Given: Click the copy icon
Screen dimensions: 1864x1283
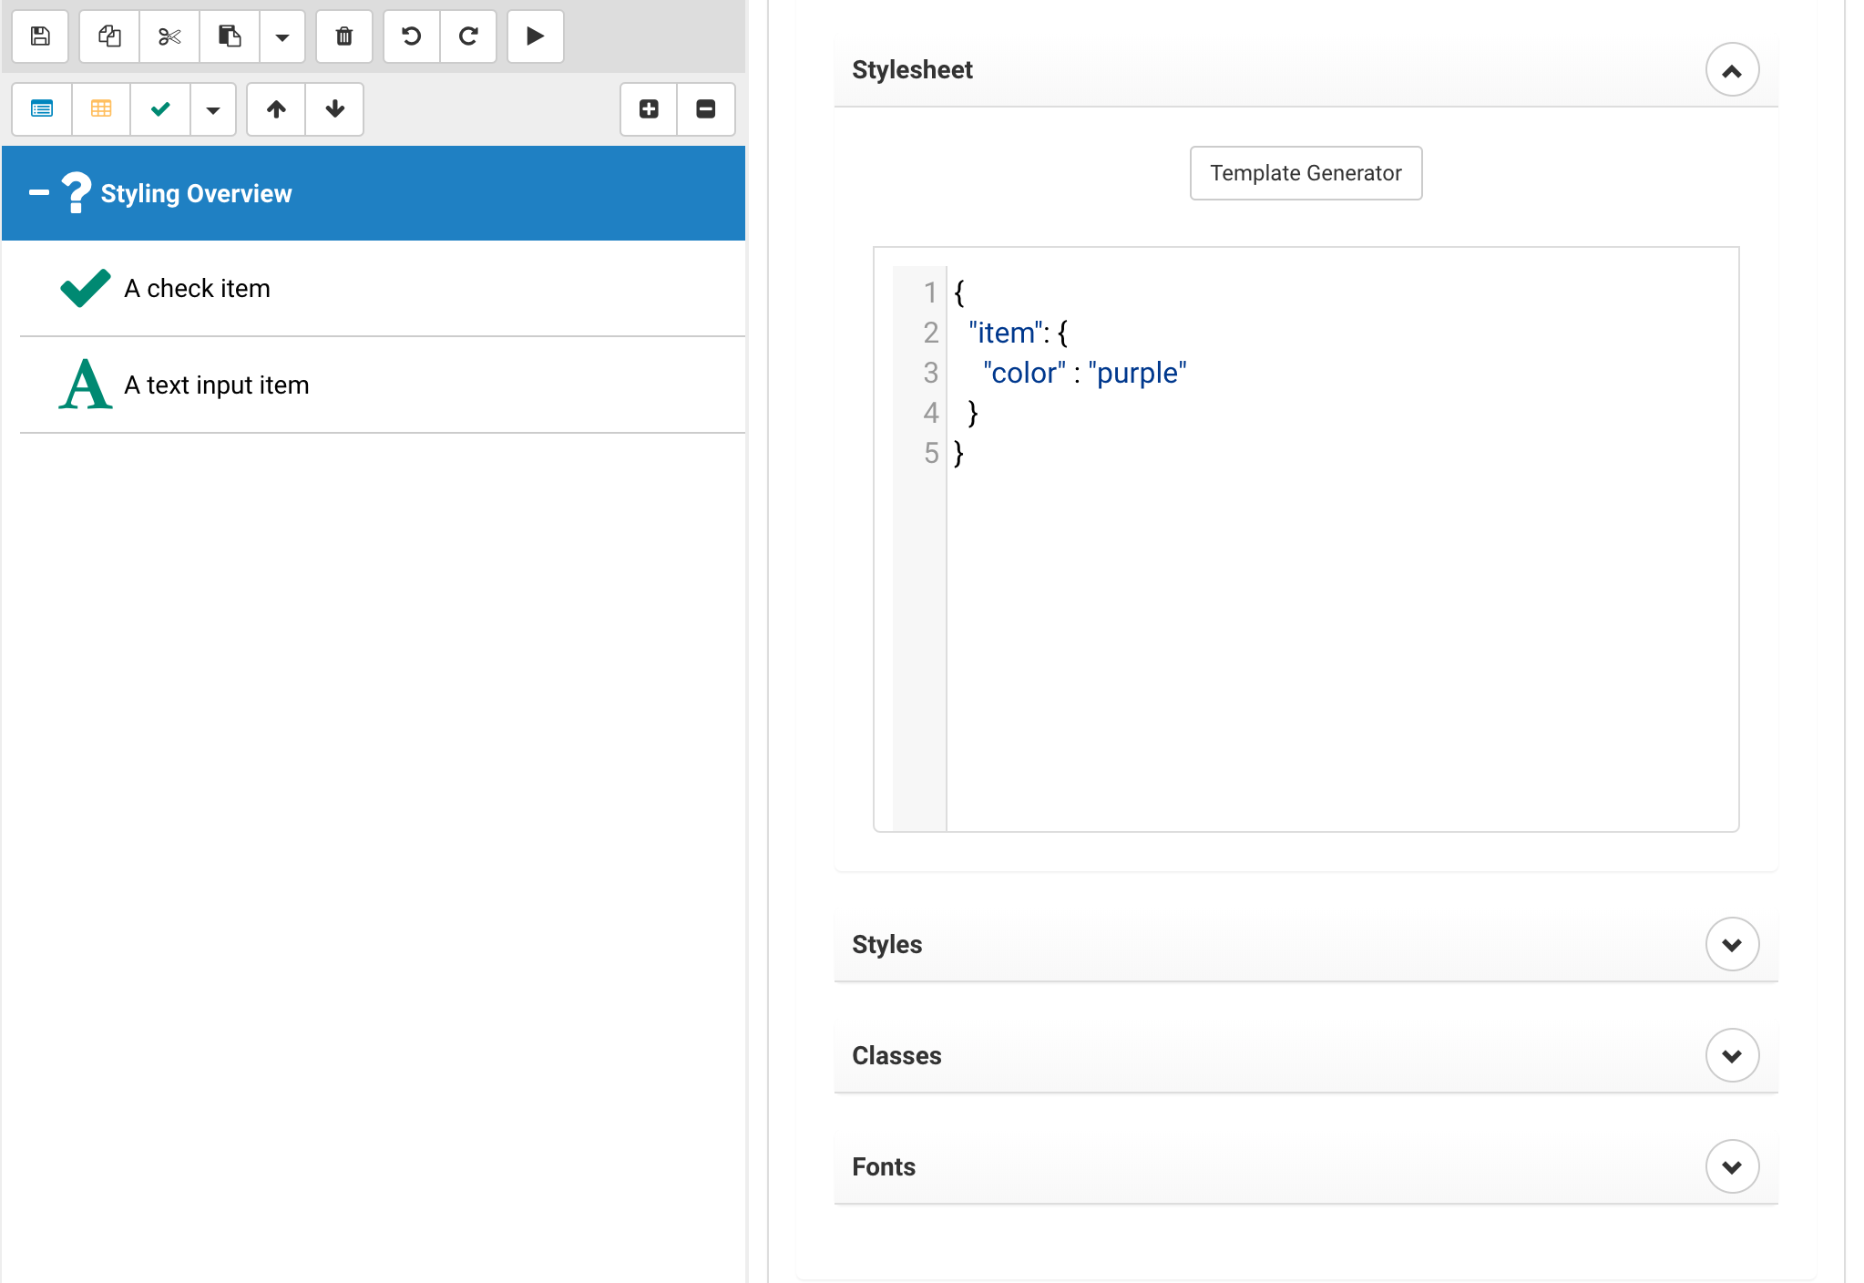Looking at the screenshot, I should (109, 36).
